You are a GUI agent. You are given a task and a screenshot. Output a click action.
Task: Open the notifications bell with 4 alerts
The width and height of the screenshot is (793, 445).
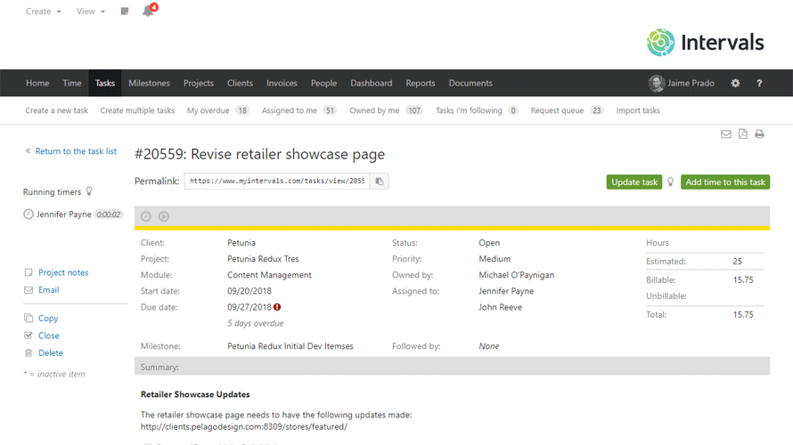[x=148, y=12]
